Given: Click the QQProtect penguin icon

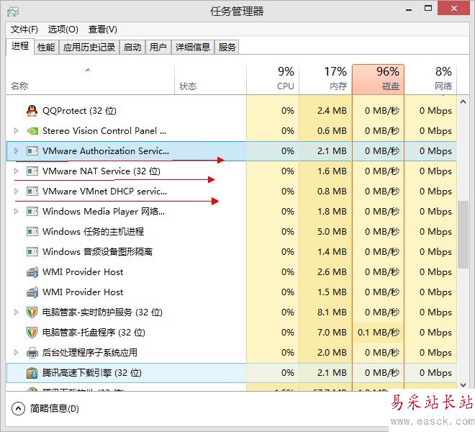Looking at the screenshot, I should (x=32, y=111).
